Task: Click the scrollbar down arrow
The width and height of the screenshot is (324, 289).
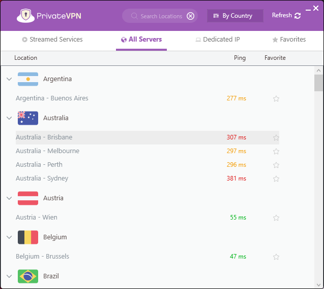Action: tap(318, 285)
